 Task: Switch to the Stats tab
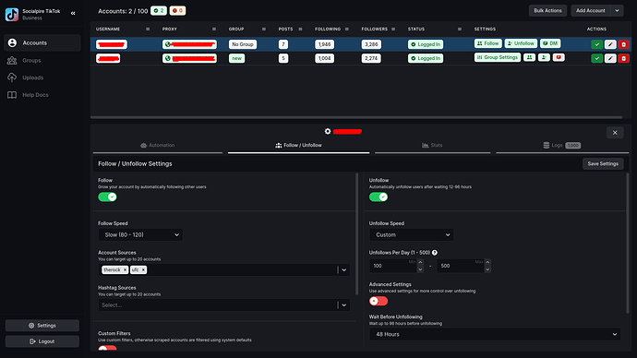click(432, 145)
